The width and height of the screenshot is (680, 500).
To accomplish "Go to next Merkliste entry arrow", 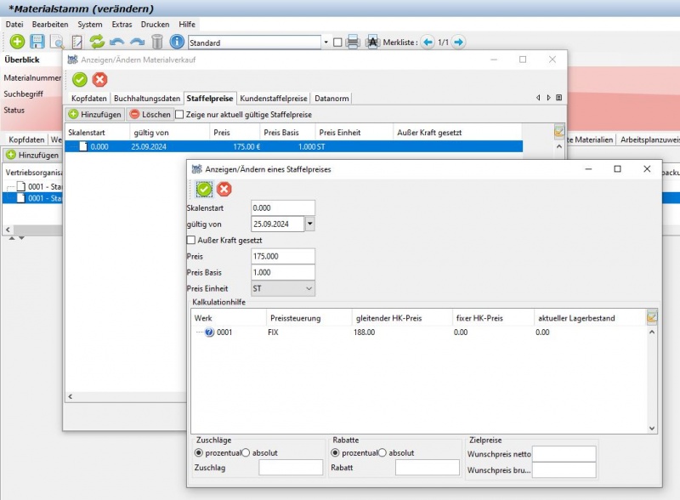I will click(x=458, y=42).
